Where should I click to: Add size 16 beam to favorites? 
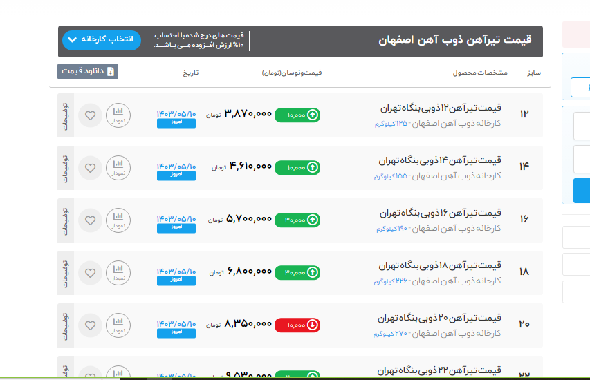[x=90, y=220]
